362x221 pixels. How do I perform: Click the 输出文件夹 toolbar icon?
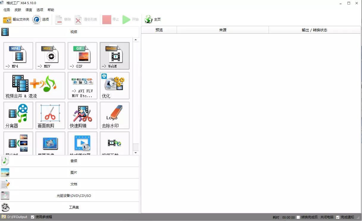[16, 20]
